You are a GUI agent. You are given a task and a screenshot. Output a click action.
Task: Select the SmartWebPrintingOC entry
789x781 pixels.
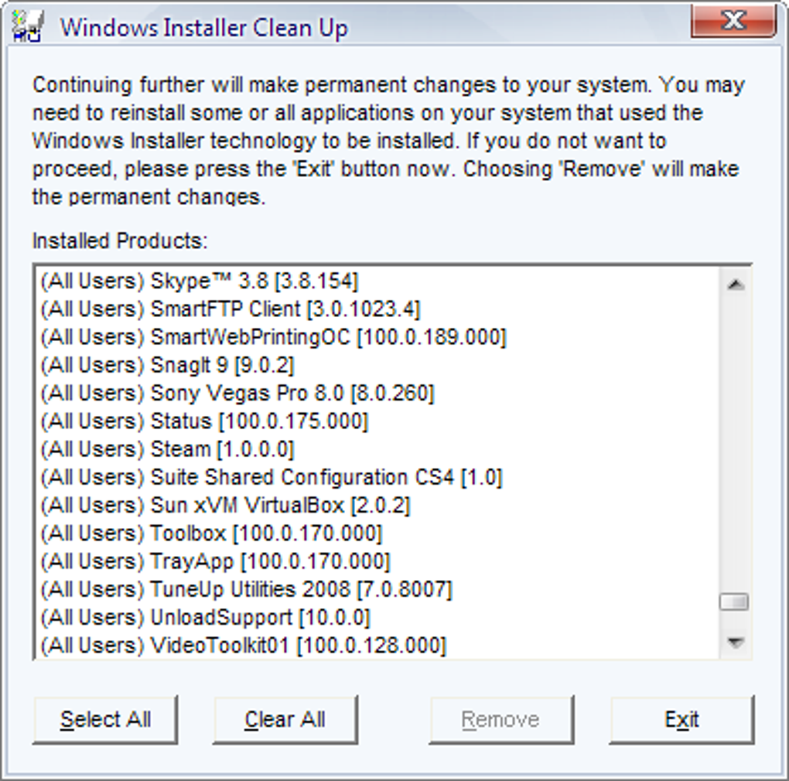[x=377, y=337]
